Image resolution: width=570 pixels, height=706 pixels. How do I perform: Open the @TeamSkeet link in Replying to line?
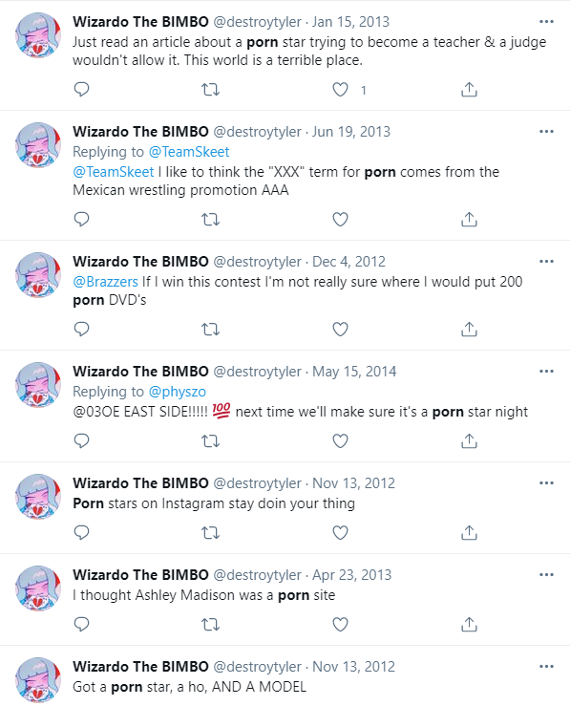tap(189, 152)
